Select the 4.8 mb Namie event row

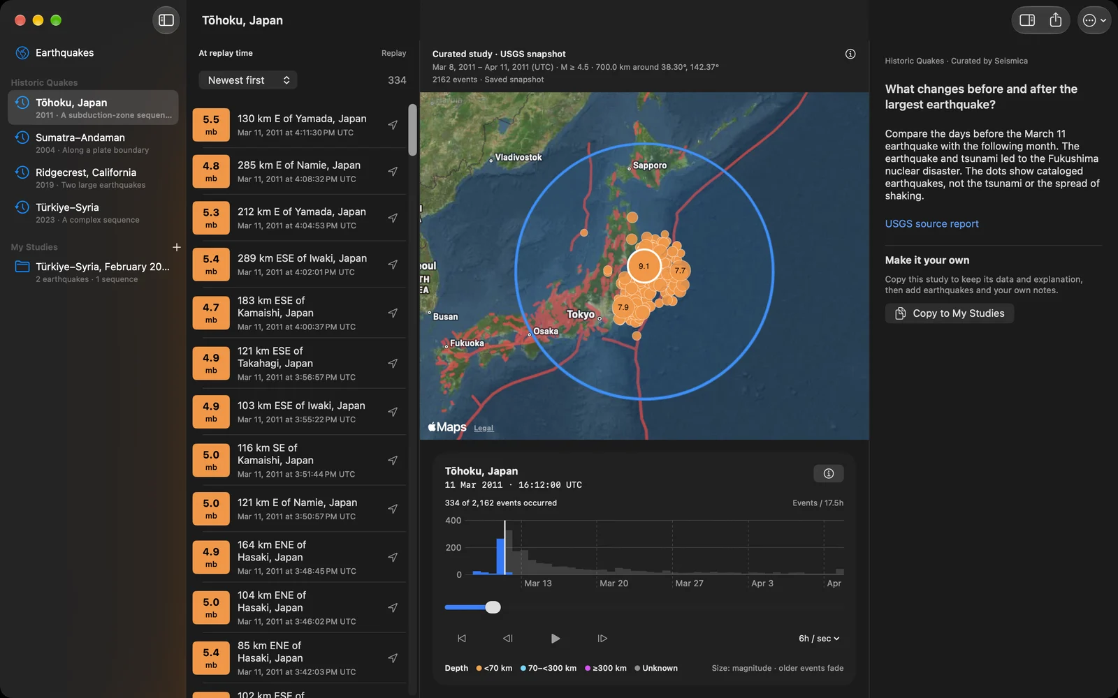tap(299, 172)
